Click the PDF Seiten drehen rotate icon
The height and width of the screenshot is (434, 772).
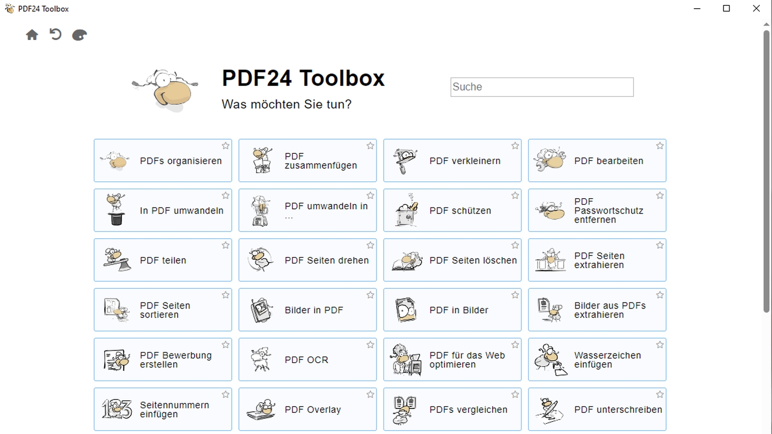261,260
